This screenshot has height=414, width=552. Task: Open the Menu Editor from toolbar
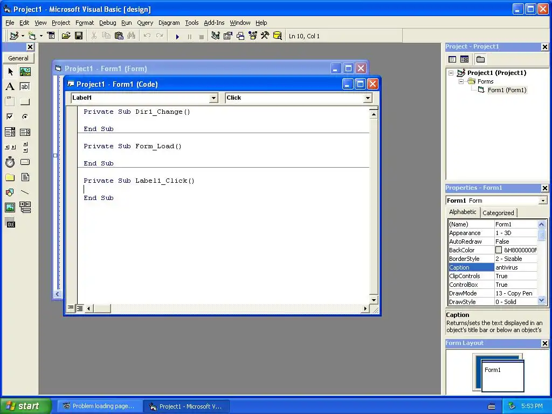pyautogui.click(x=51, y=36)
